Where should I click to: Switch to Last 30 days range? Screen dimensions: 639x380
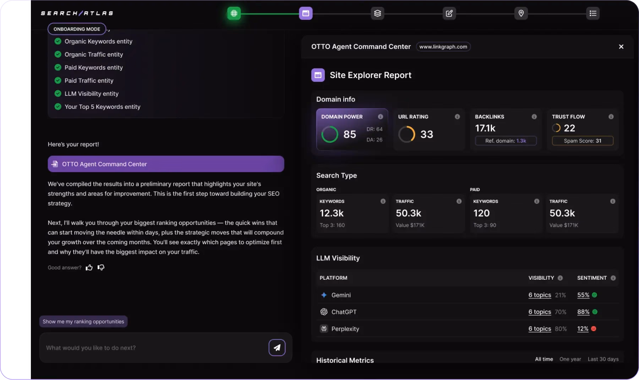point(603,359)
